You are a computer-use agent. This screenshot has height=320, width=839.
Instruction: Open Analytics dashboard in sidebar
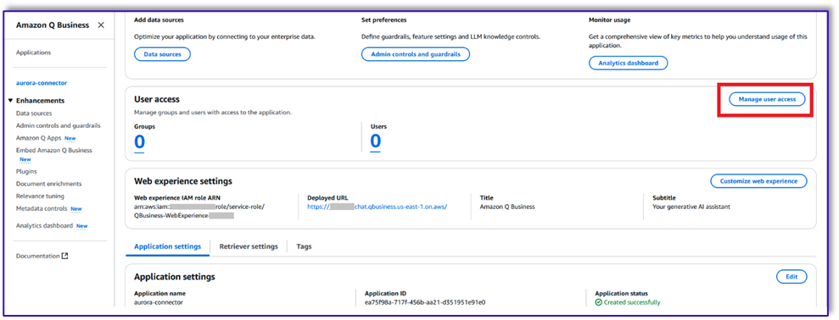point(44,225)
